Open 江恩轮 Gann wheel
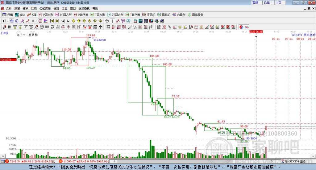The image size is (316, 170). 149,15
